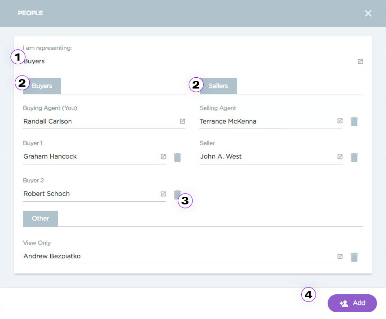Remove Seller John A. West

click(354, 157)
